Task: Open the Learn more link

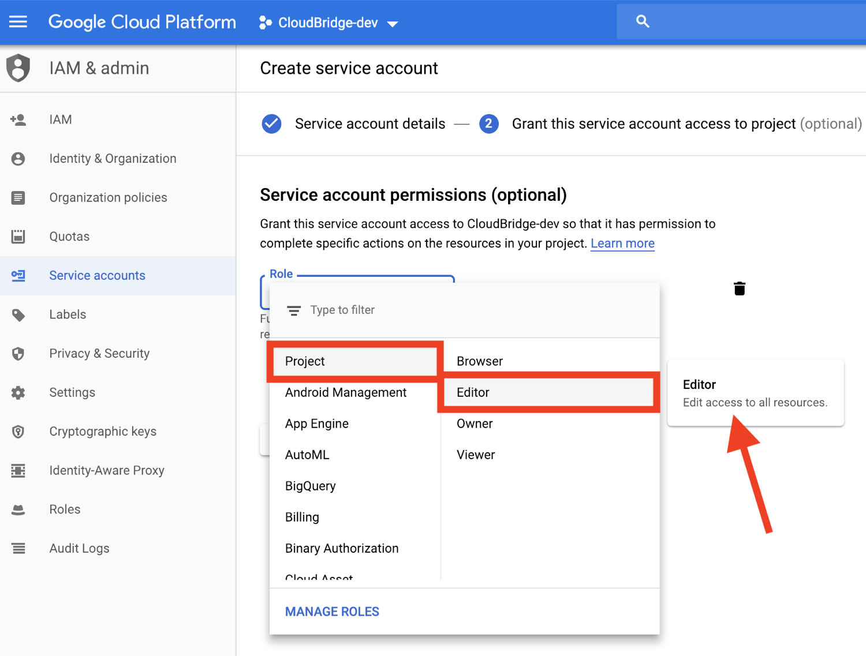Action: tap(622, 243)
